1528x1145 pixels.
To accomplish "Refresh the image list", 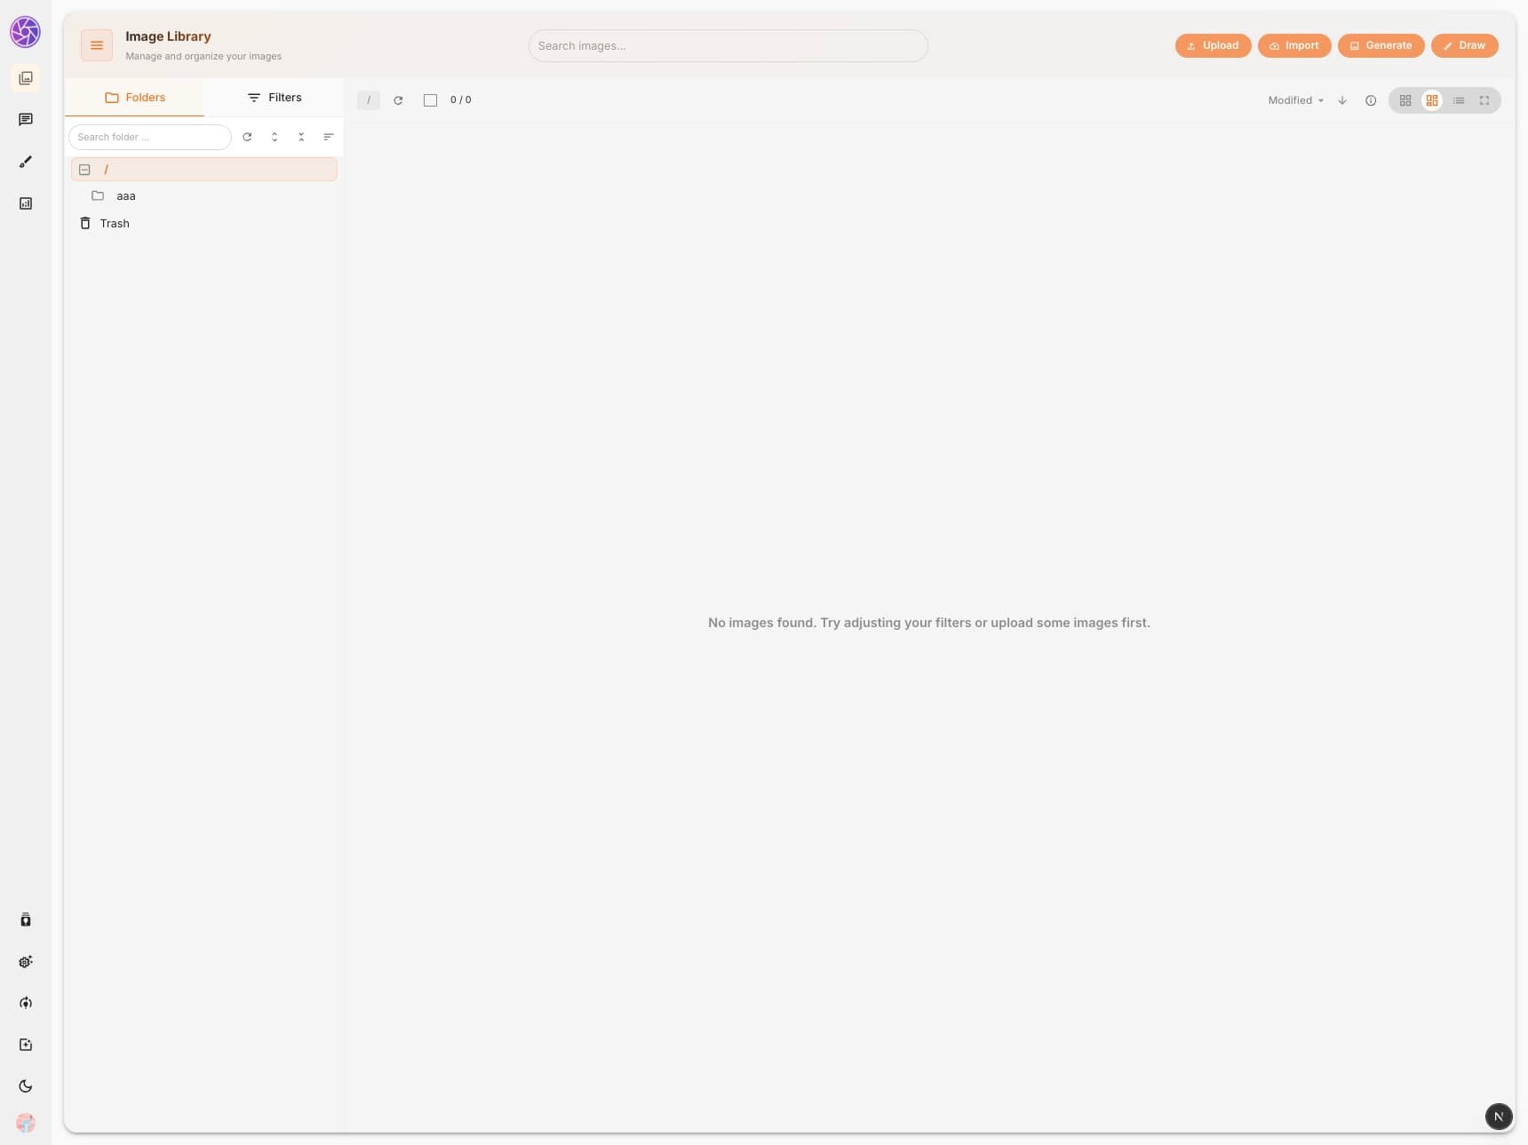I will [398, 100].
